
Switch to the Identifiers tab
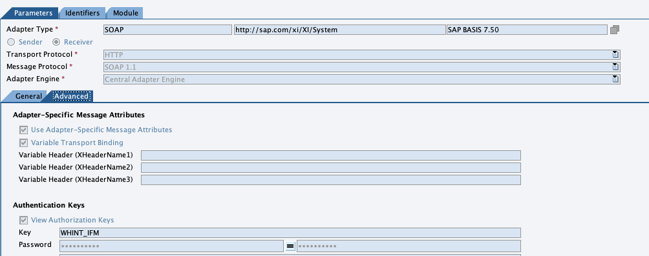[x=82, y=13]
